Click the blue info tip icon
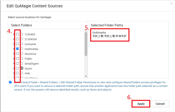175x112 pixels. click(x=10, y=82)
